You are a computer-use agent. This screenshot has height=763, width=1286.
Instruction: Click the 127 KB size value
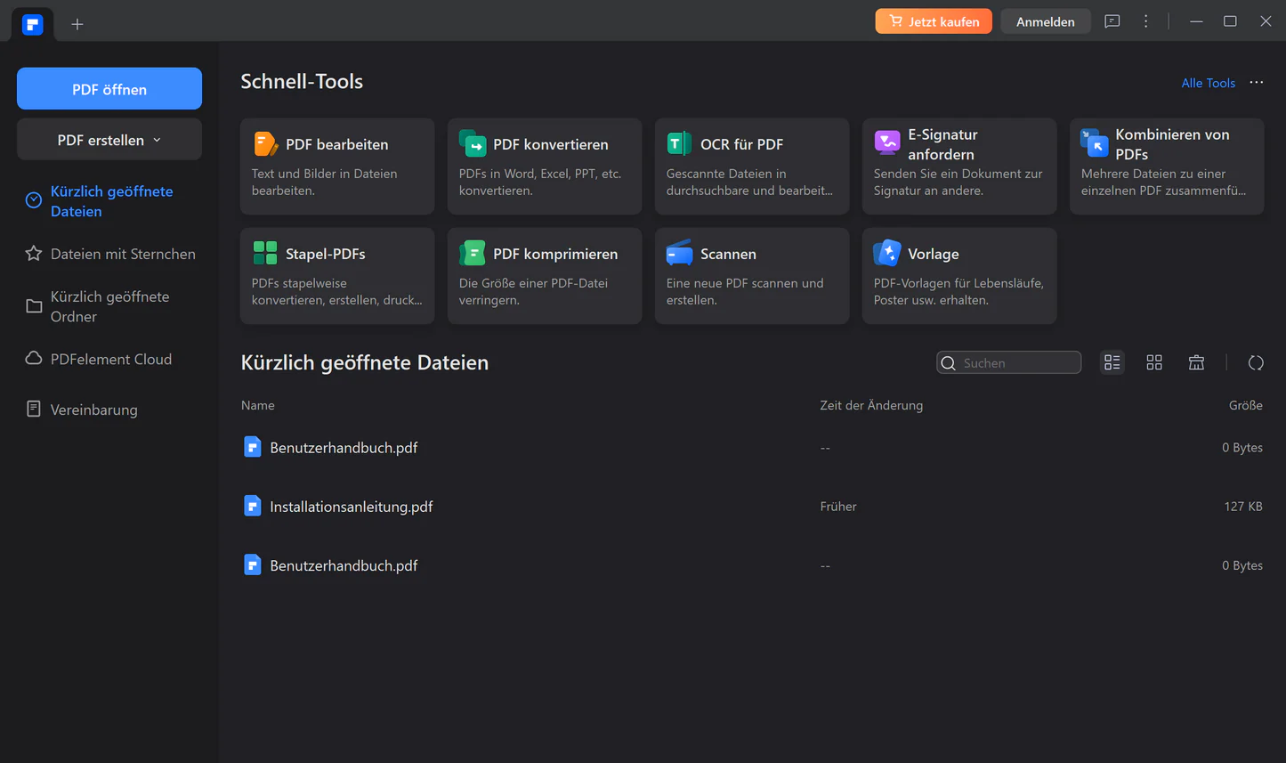pyautogui.click(x=1242, y=506)
